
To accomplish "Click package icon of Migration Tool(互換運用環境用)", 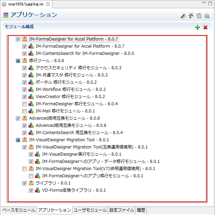I will tap(31, 147).
